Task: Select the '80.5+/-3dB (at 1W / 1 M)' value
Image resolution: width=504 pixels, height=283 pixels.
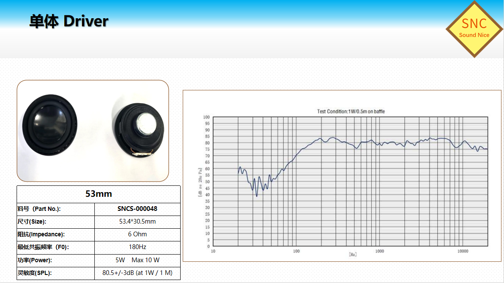Action: pos(137,273)
